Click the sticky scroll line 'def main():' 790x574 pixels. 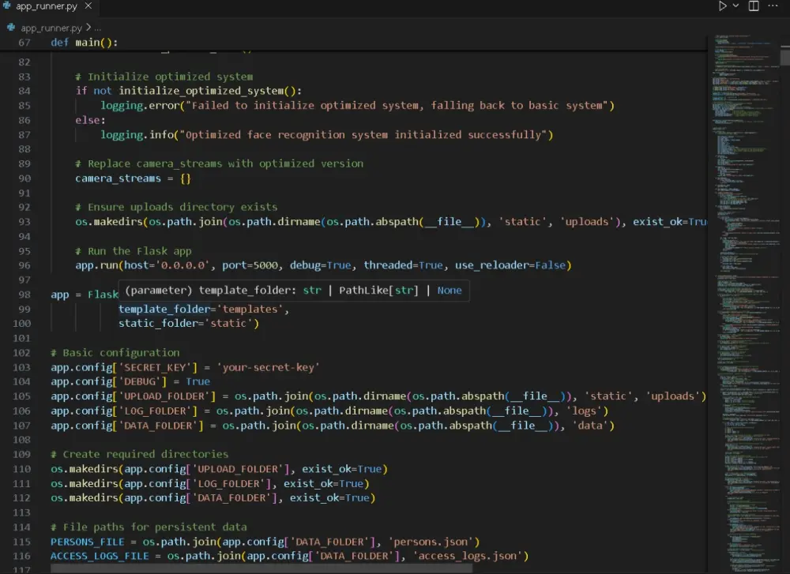[x=85, y=43]
